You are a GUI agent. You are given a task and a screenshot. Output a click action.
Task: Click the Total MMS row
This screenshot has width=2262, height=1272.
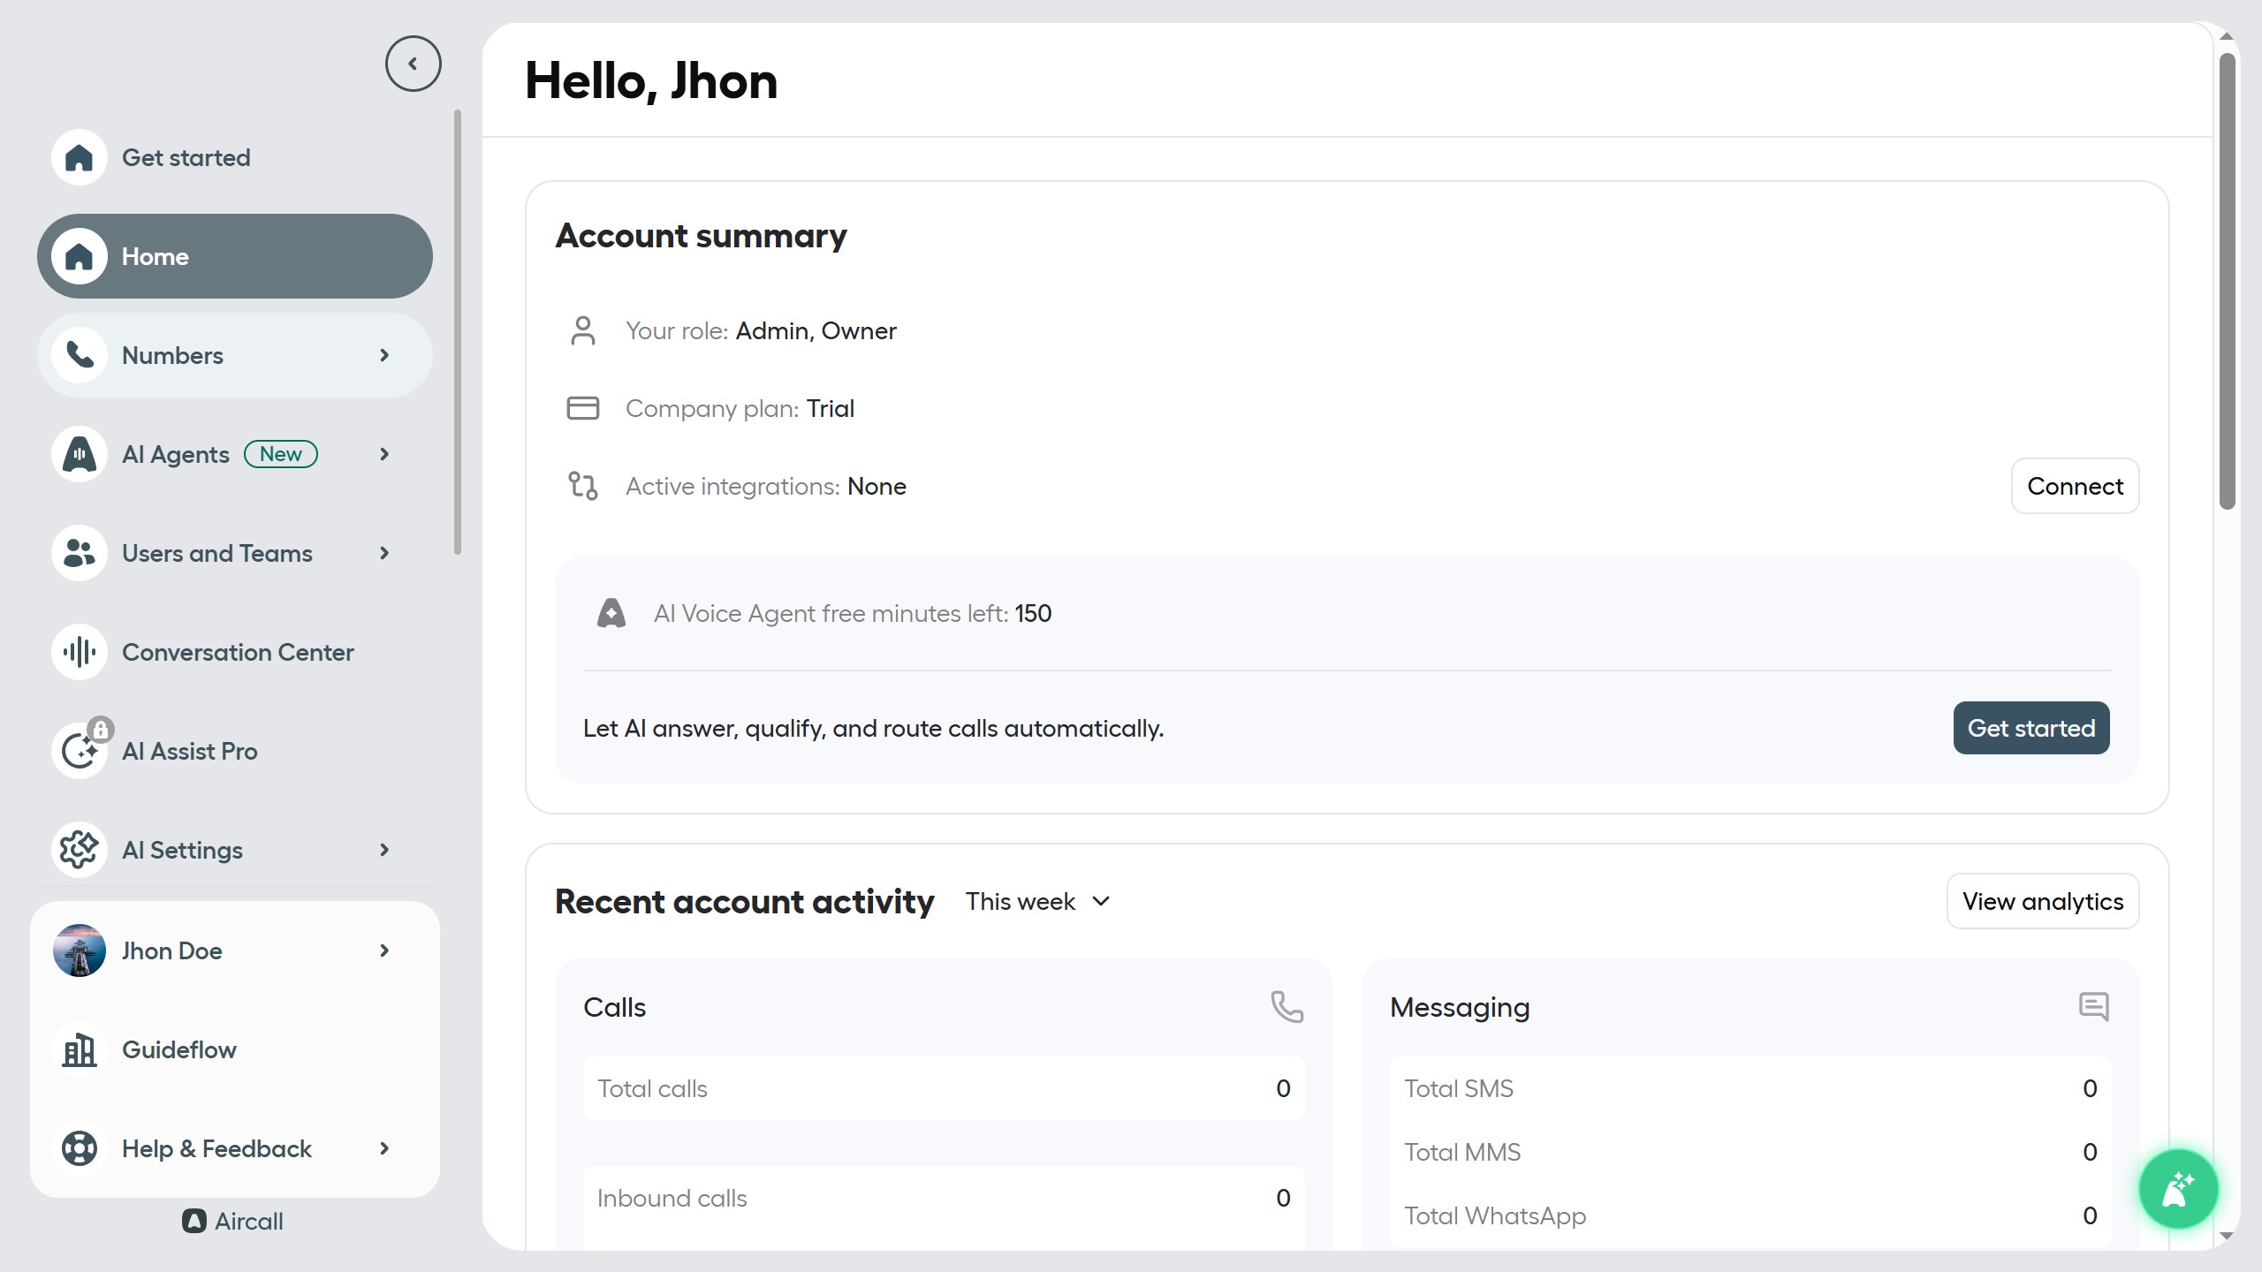tap(1750, 1152)
